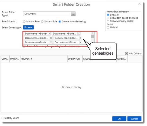Select the Manual Rule radio option
Image resolution: width=147 pixels, height=126 pixels.
pos(24,22)
